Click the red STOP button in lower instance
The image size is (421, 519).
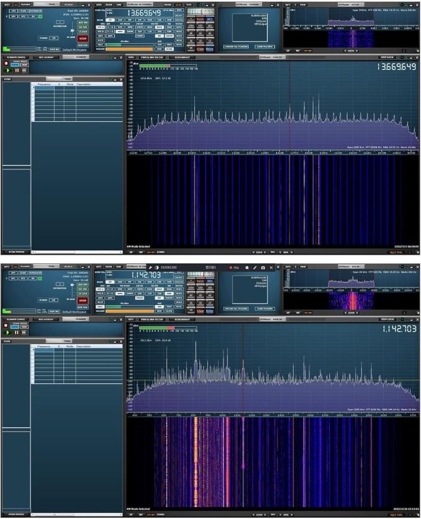(x=83, y=300)
